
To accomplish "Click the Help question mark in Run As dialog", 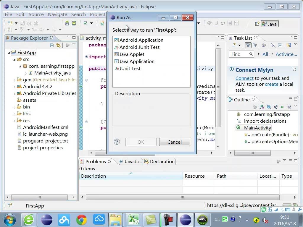I will click(117, 142).
